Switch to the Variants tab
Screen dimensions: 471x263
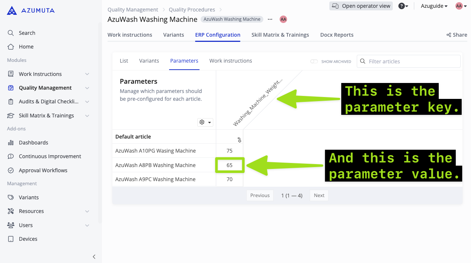tap(174, 34)
